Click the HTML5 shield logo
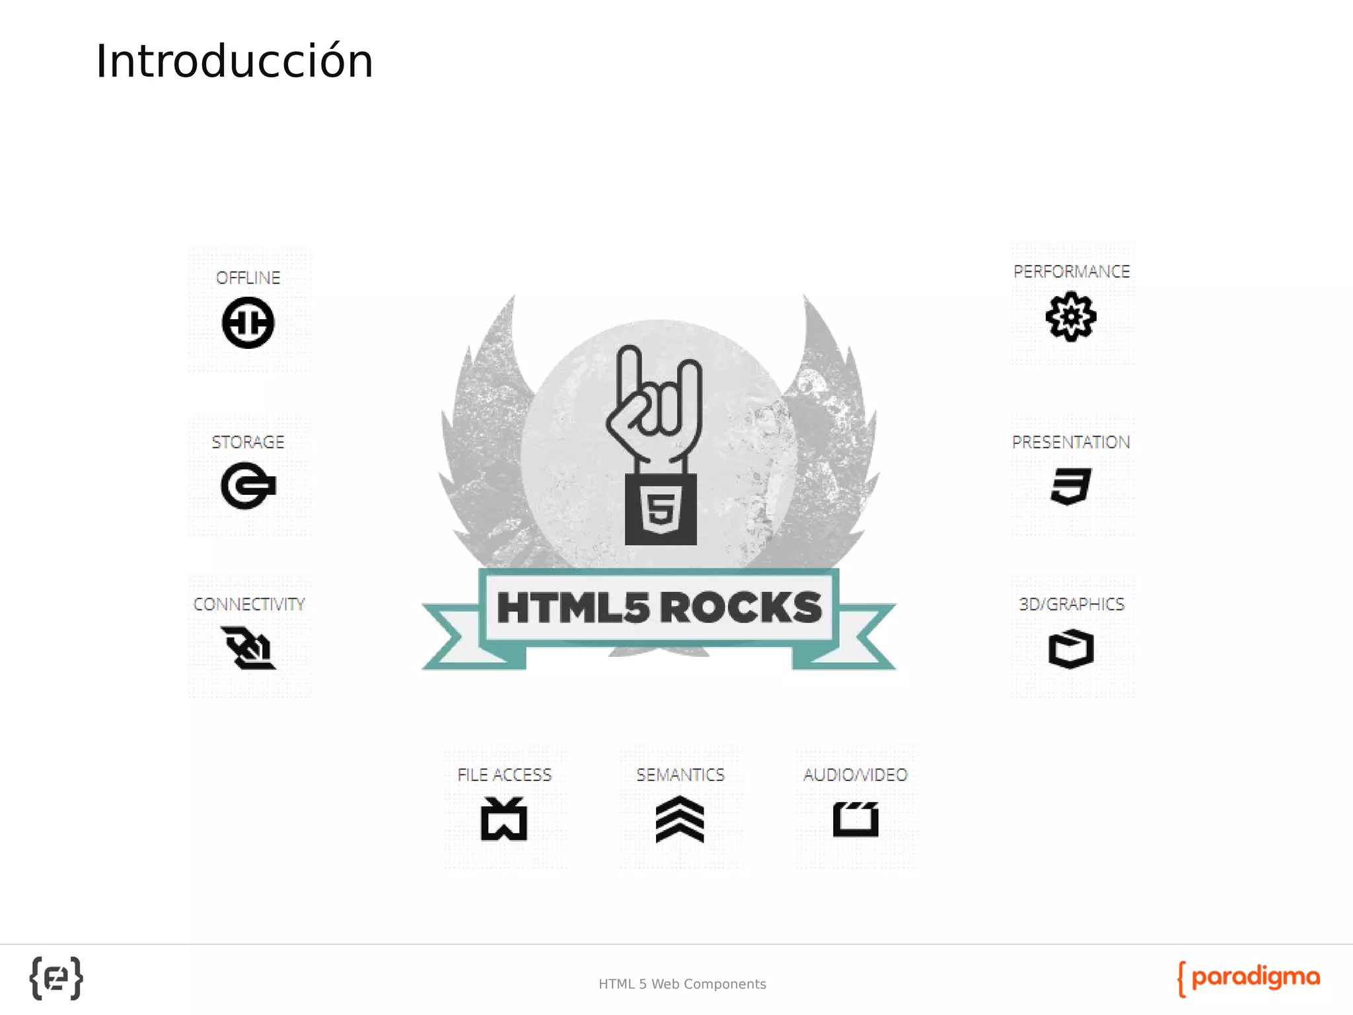The height and width of the screenshot is (1015, 1353). point(661,509)
